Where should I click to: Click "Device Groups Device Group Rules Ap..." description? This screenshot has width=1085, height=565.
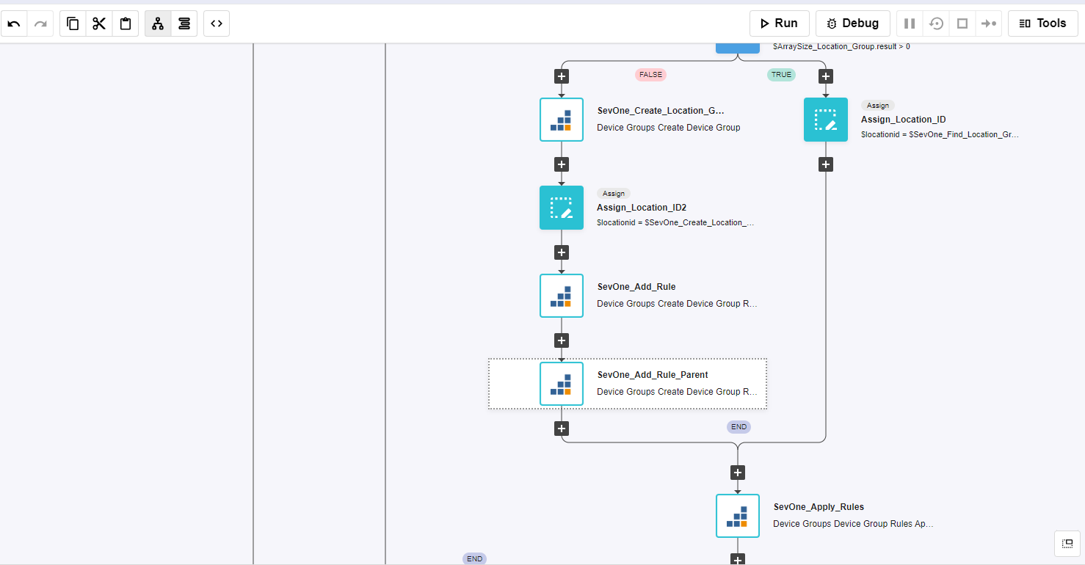pos(853,524)
